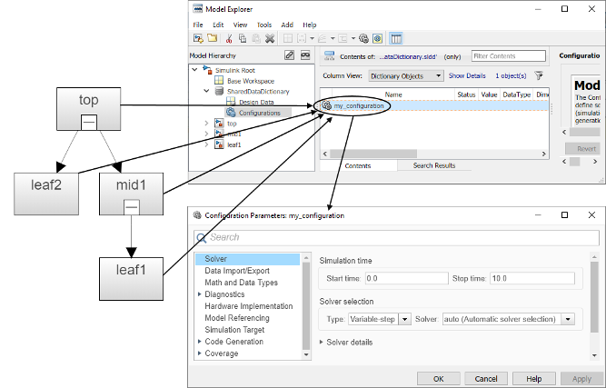
Task: Click the Delete X toolbar icon
Action: tap(269, 38)
